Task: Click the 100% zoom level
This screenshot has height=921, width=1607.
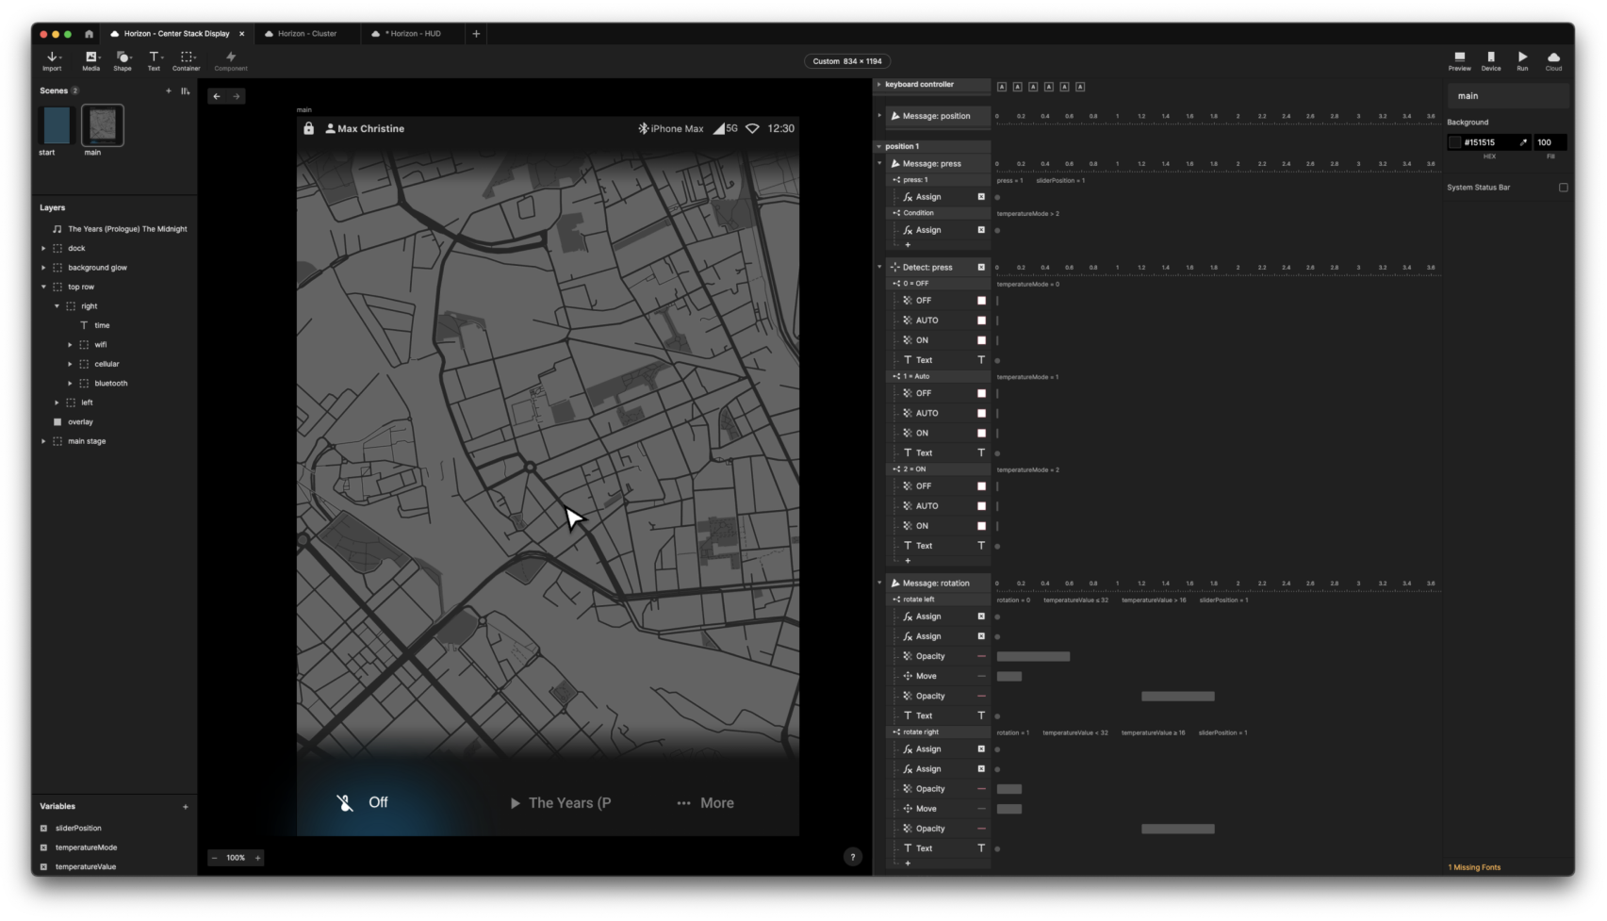Action: [236, 858]
